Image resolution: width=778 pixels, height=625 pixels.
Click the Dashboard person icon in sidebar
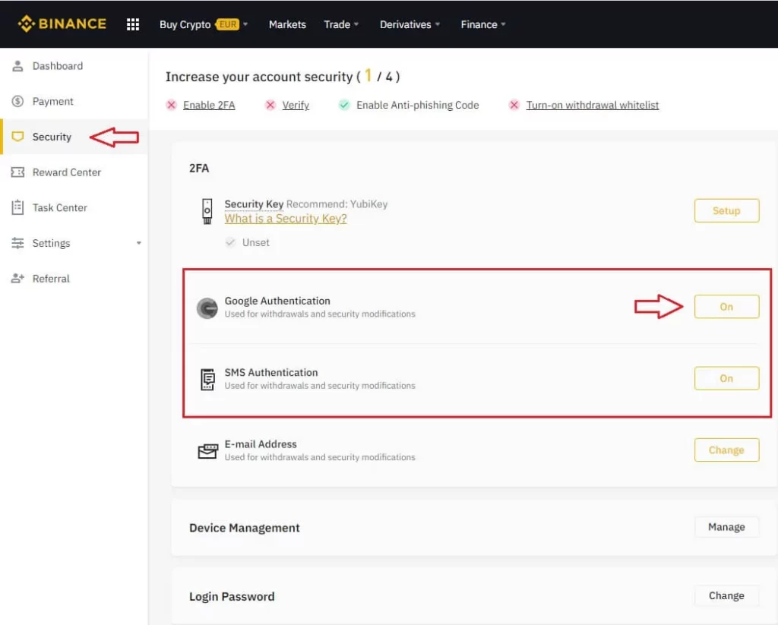[x=17, y=66]
